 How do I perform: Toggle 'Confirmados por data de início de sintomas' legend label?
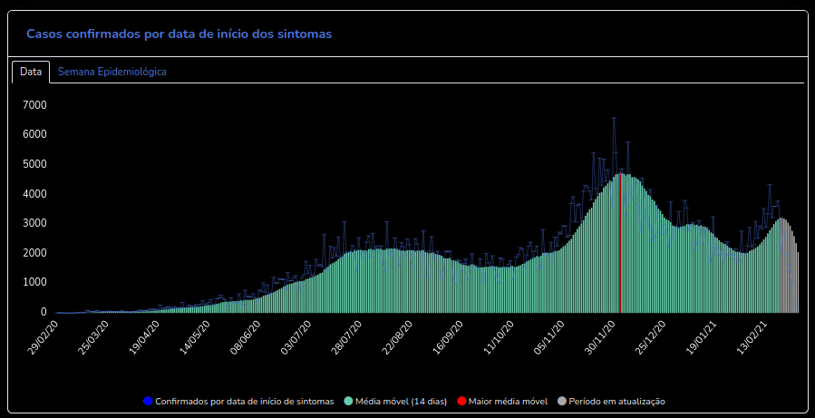click(245, 401)
